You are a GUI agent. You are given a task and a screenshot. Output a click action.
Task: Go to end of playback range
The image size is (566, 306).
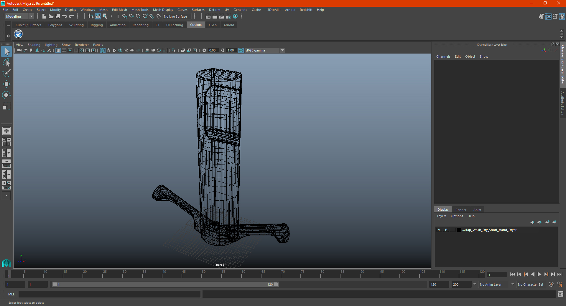coord(560,274)
